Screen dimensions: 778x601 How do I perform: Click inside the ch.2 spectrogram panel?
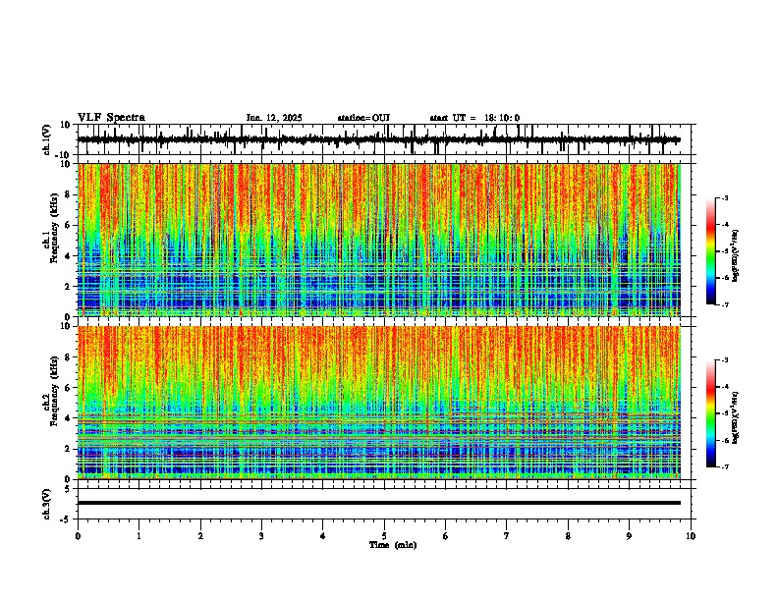pos(378,403)
